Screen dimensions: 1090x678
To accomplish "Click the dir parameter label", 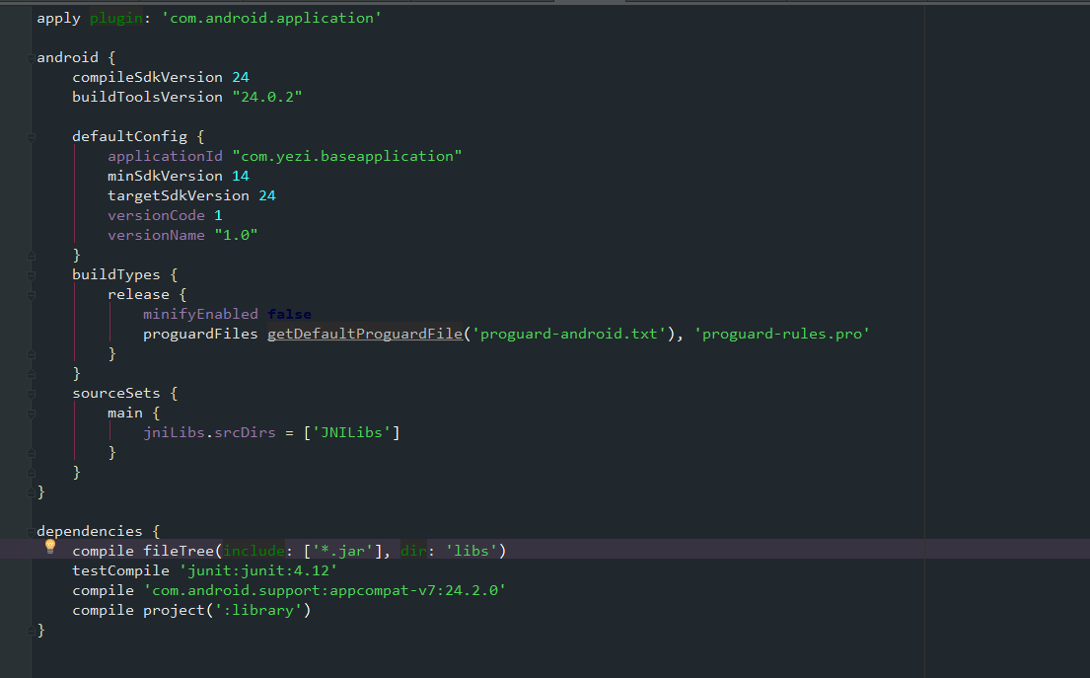I will click(413, 551).
